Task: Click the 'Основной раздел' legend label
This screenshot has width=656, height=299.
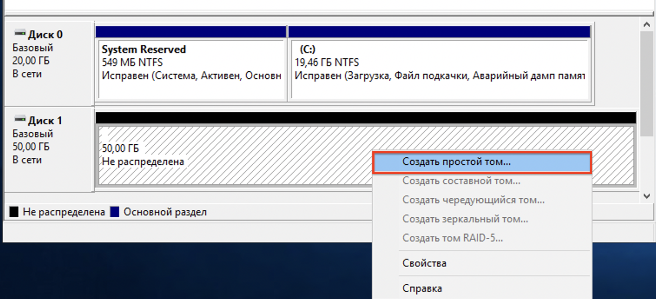Action: 165,212
